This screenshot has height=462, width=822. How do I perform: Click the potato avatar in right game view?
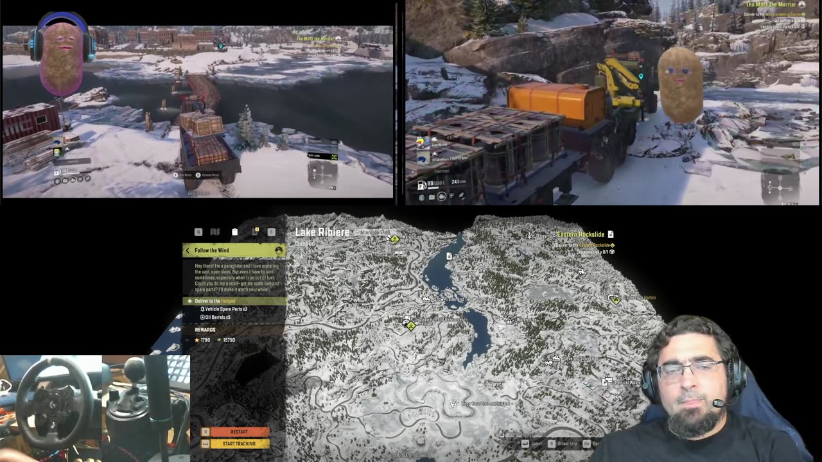pyautogui.click(x=681, y=83)
